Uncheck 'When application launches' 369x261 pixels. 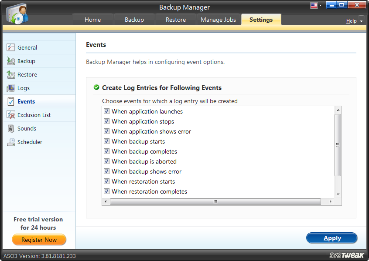[x=106, y=111]
